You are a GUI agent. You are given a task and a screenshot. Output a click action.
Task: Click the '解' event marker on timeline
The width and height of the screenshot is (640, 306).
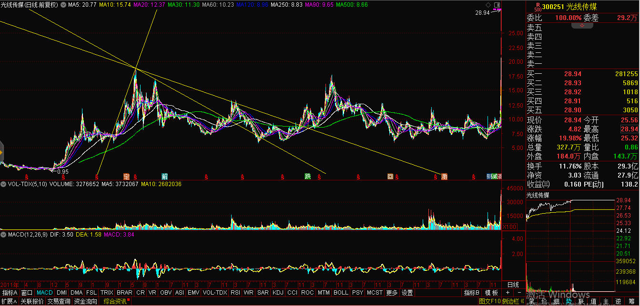165,177
